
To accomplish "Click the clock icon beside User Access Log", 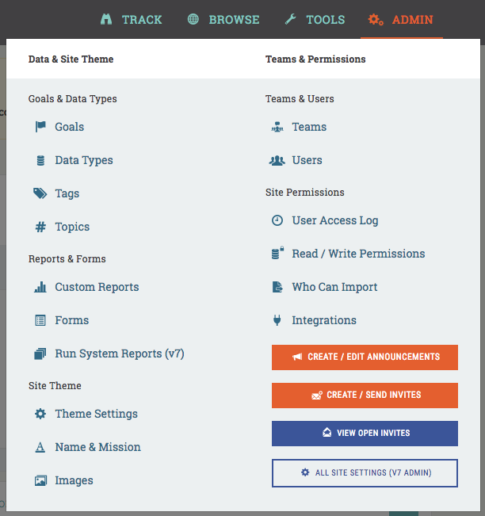I will pos(277,220).
